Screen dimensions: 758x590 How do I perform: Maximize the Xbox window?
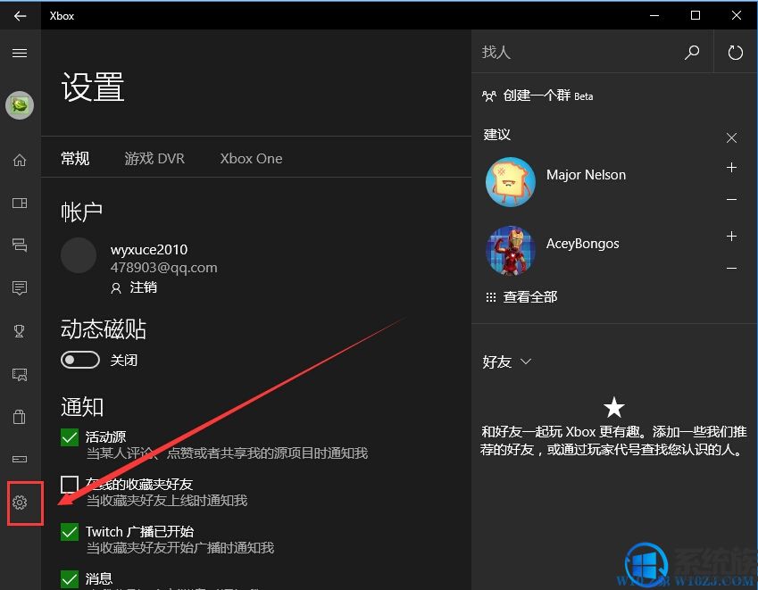pyautogui.click(x=696, y=15)
